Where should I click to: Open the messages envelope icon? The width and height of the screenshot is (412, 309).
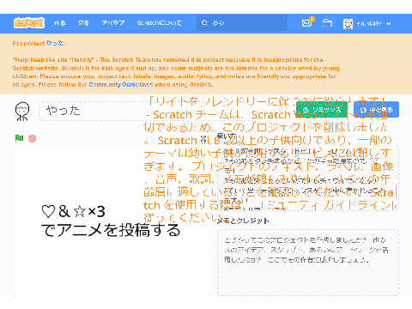[x=307, y=23]
